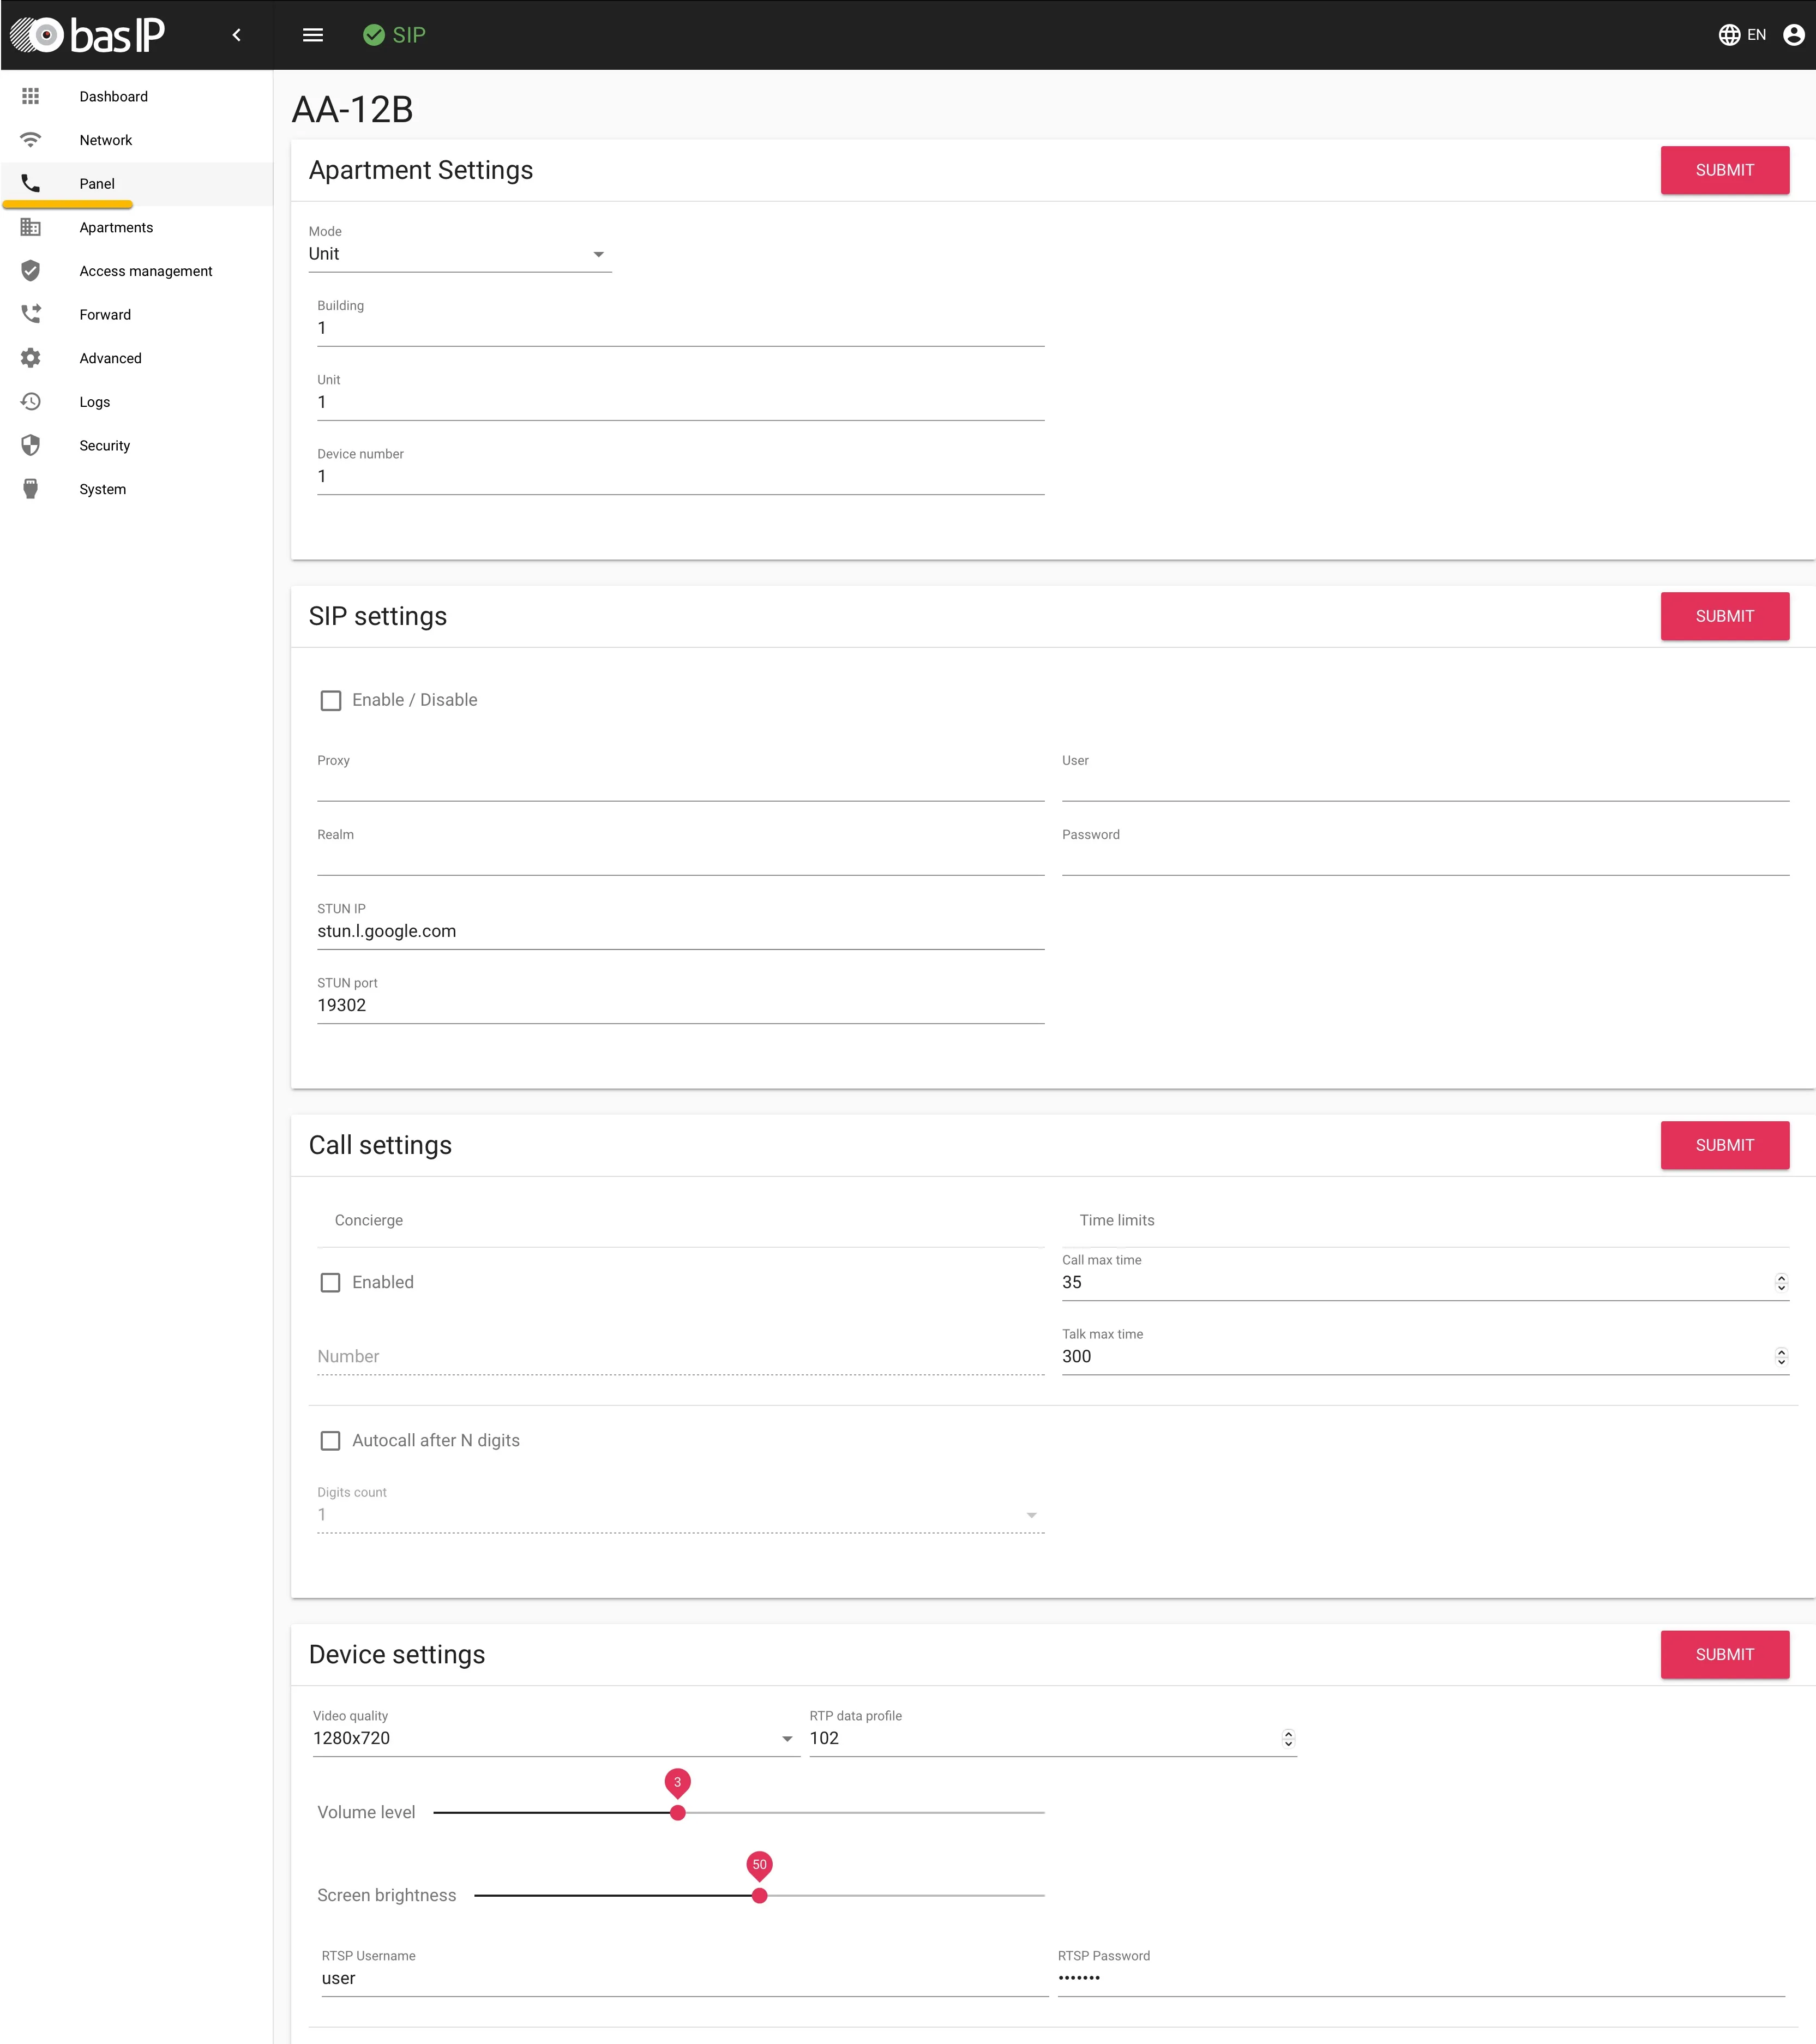Screen dimensions: 1816x2044
Task: Click the Dashboard grid icon
Action: tap(31, 96)
